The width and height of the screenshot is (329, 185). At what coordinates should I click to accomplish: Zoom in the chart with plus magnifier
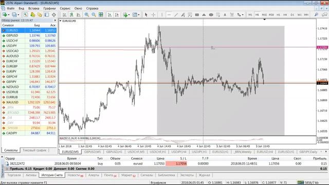click(x=87, y=15)
